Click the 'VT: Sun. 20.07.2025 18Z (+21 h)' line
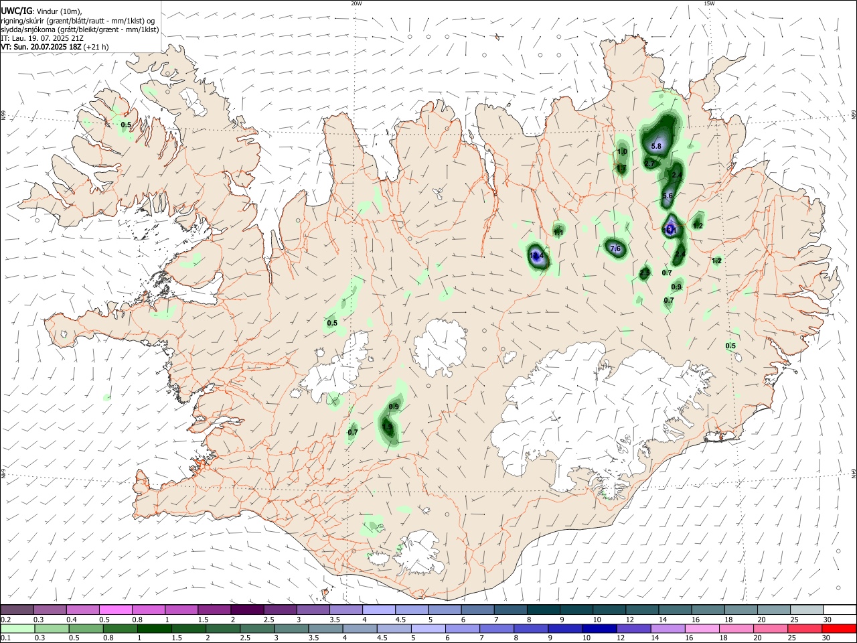Screen dimensions: 857x643 point(54,47)
